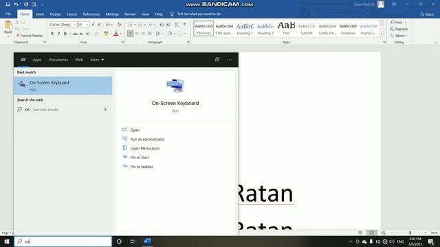Open the File tab
The image size is (440, 247).
click(x=8, y=14)
